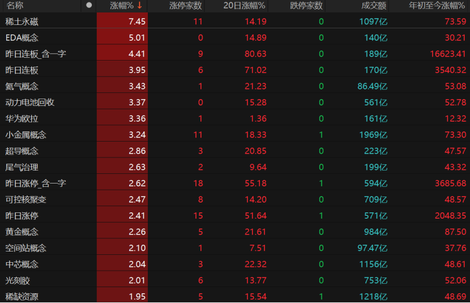Click the 9.64 twenty-day gain value
Screen dimensions: 470x303
[x=258, y=167]
